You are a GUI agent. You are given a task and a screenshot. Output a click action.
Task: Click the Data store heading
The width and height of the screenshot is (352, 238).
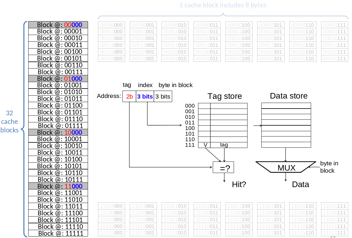point(288,96)
